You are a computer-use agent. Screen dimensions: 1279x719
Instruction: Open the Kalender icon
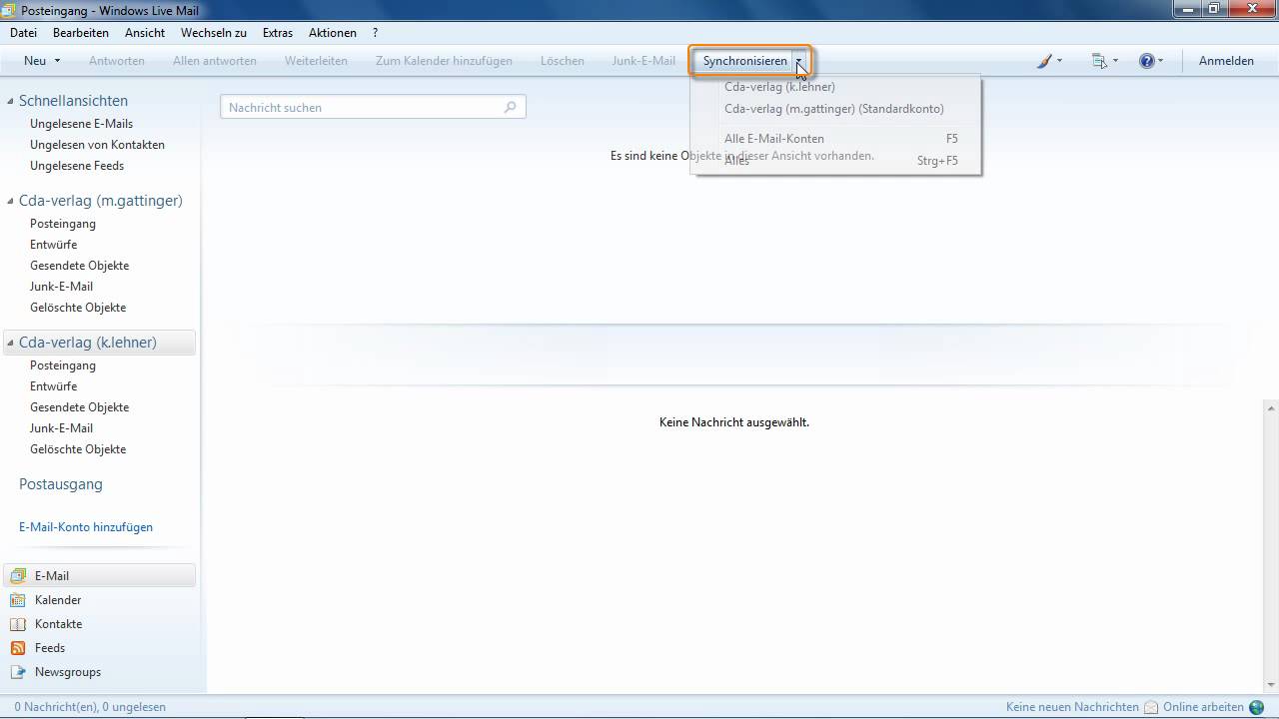point(17,600)
